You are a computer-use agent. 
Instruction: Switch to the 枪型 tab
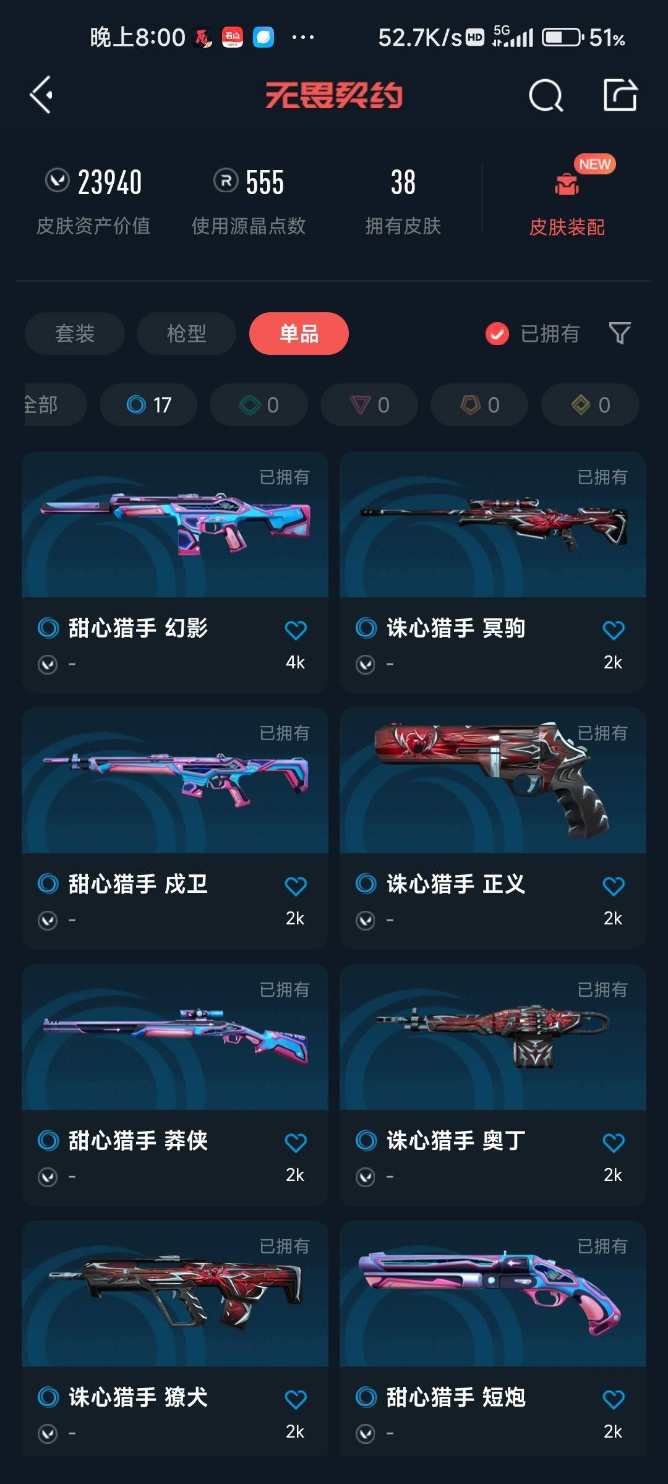186,333
